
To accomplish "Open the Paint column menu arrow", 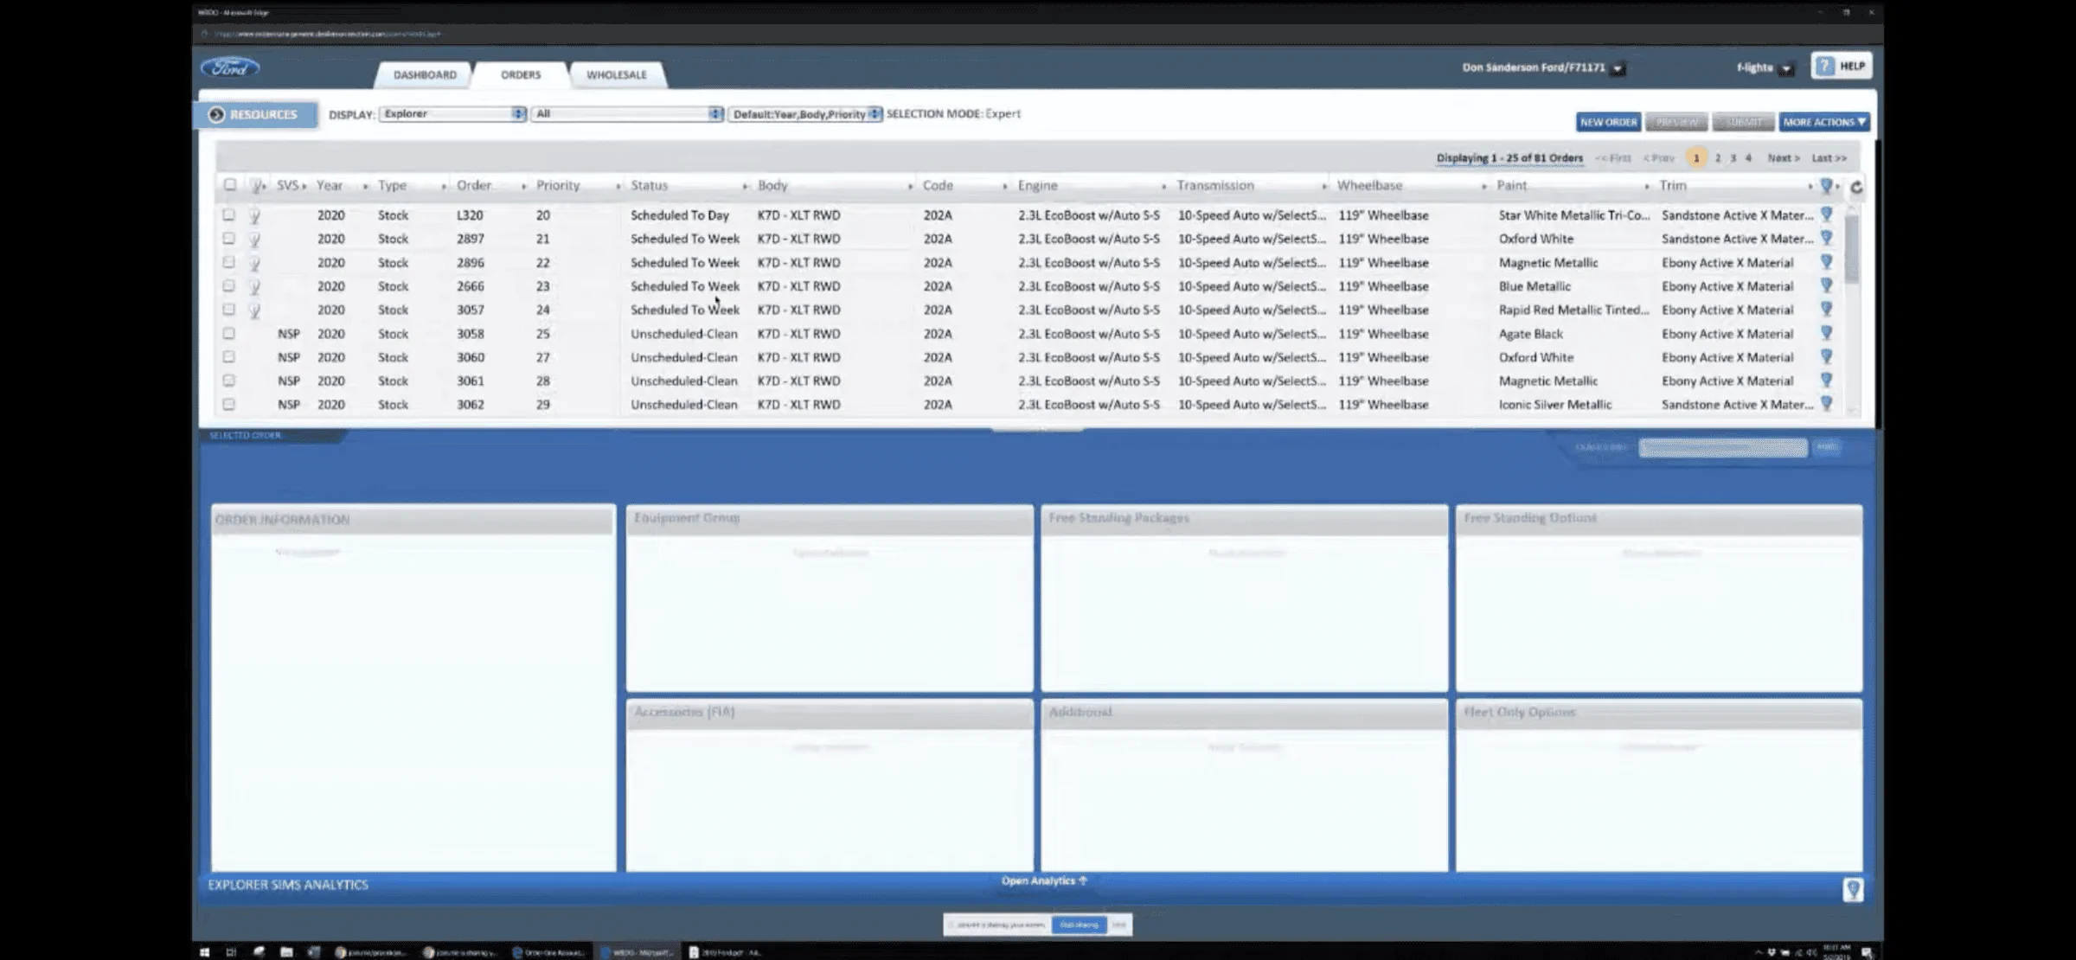I will [x=1646, y=186].
